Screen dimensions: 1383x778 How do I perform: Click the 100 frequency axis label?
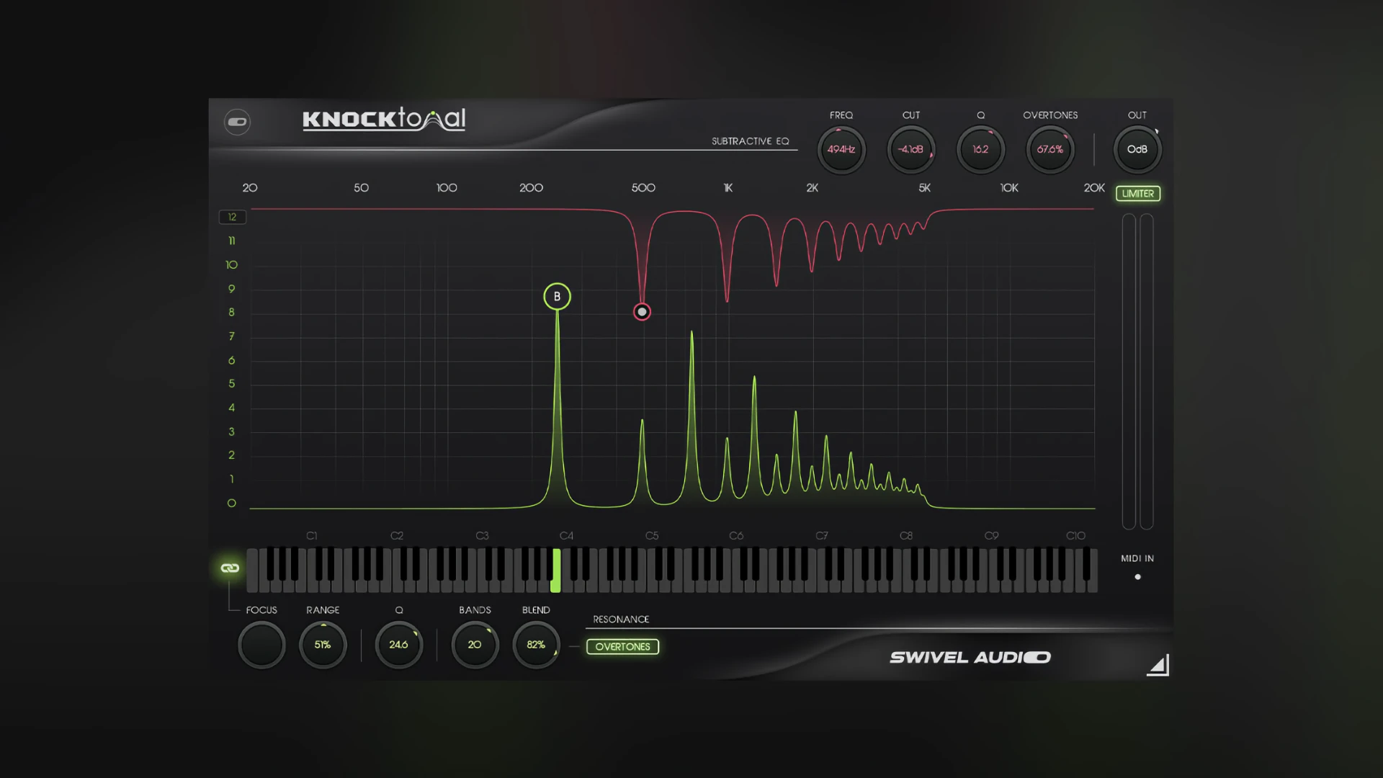tap(447, 188)
